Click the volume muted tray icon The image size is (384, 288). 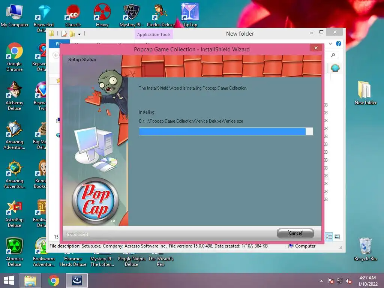(x=349, y=281)
